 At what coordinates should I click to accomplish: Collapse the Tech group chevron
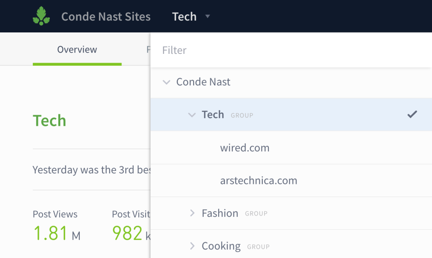click(192, 115)
